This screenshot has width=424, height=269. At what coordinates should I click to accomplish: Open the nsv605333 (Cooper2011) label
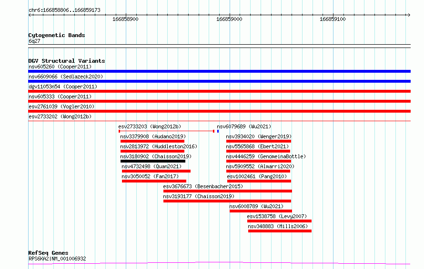click(x=60, y=96)
